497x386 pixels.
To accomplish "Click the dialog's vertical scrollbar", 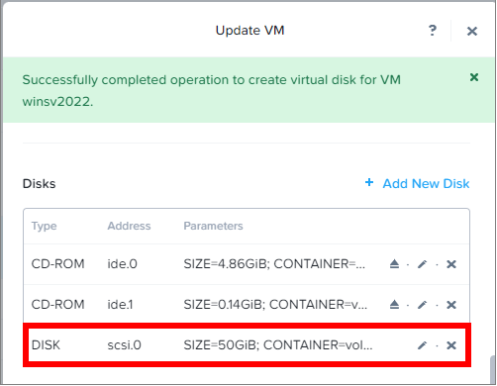I will [x=493, y=369].
